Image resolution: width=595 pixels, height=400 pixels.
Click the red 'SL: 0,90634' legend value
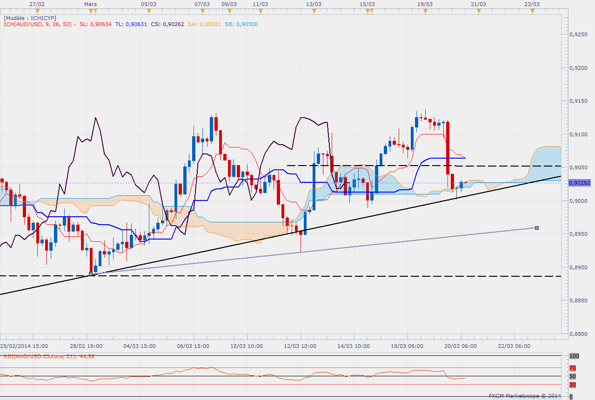[x=95, y=25]
